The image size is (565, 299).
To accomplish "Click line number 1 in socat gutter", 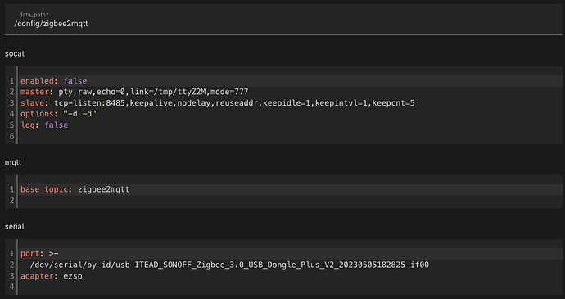I will (x=12, y=81).
